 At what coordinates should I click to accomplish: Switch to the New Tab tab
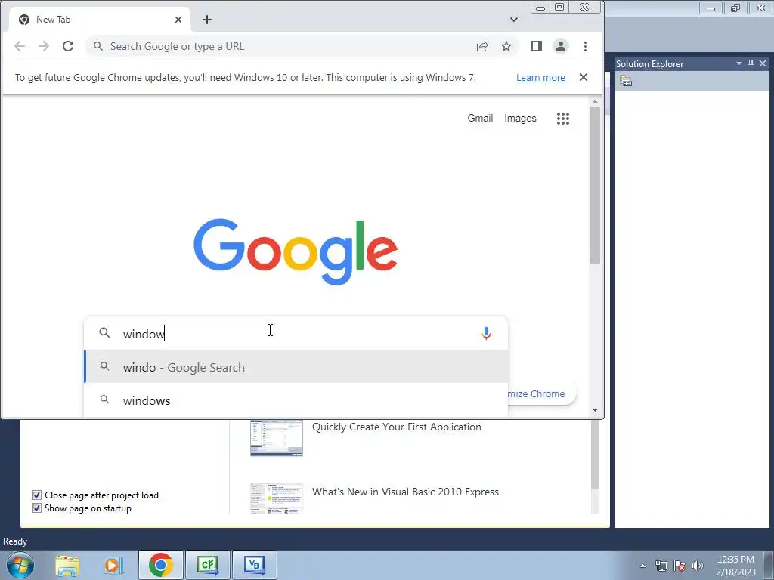tap(99, 20)
